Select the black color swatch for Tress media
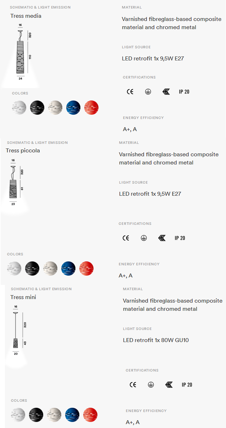The width and height of the screenshot is (226, 428). point(37,108)
